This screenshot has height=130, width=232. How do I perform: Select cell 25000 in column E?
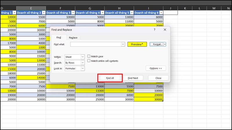coord(31,73)
